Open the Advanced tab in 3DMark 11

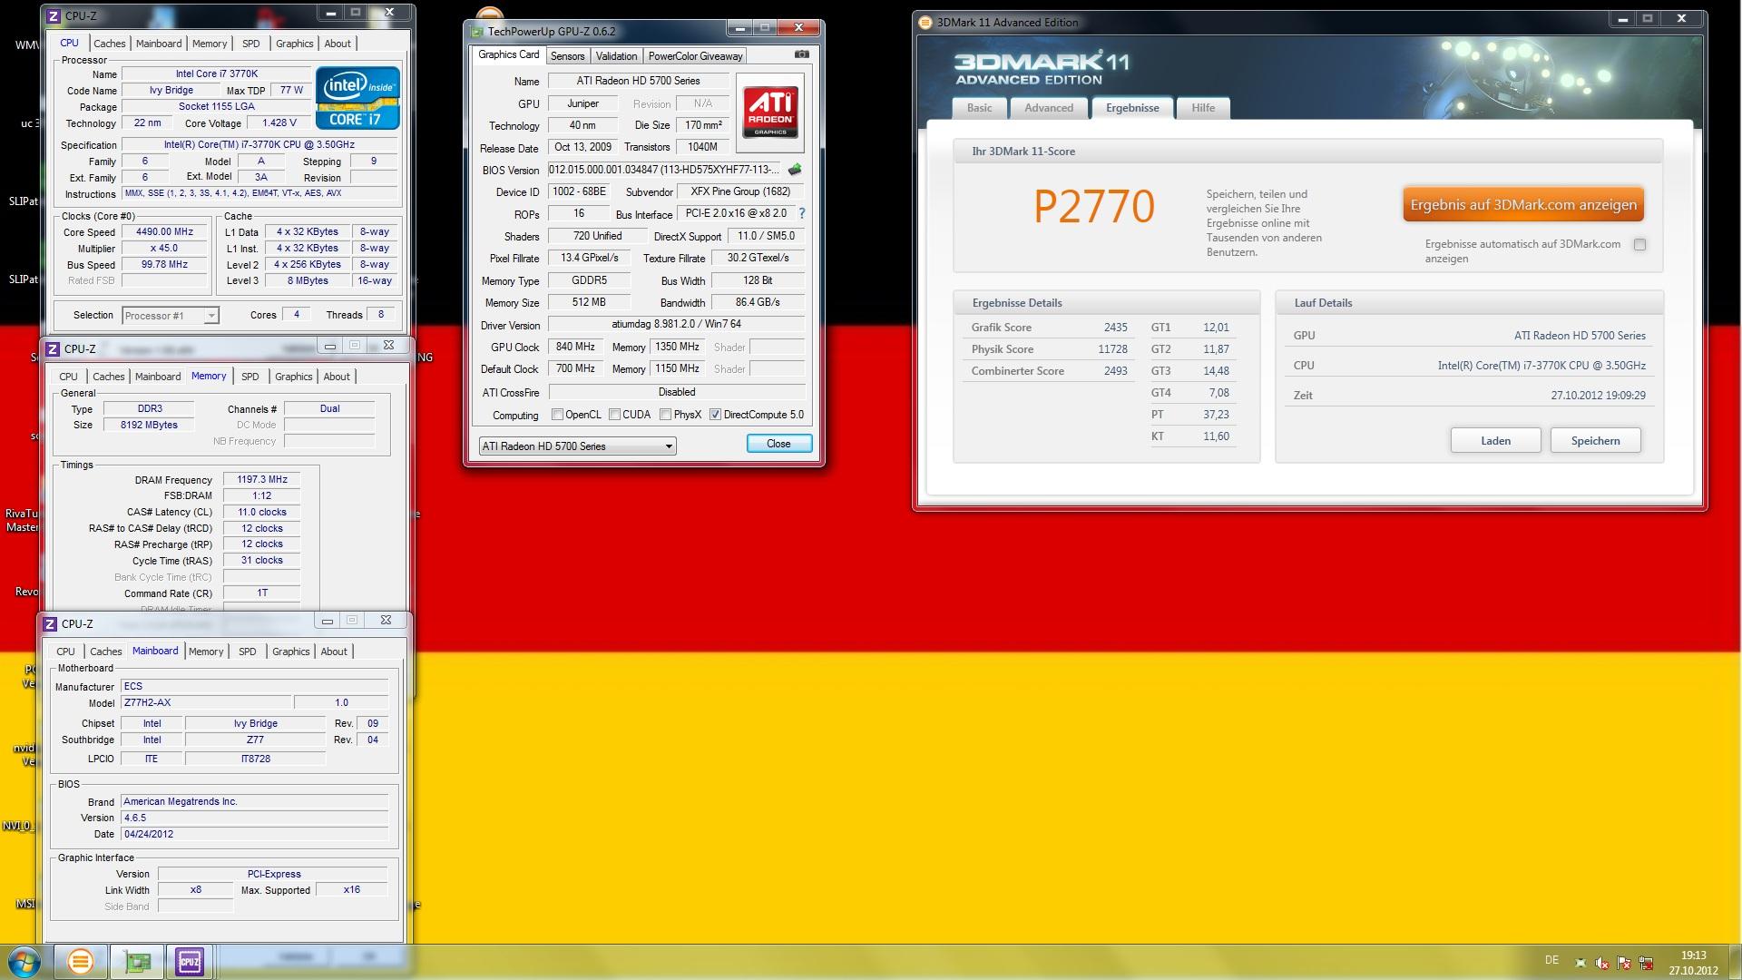[1049, 108]
